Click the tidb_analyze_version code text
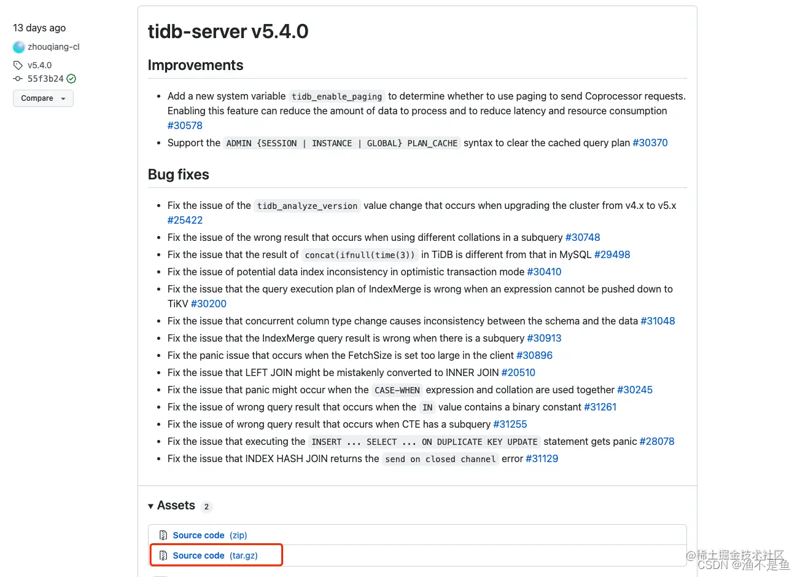This screenshot has height=577, width=800. pyautogui.click(x=307, y=206)
